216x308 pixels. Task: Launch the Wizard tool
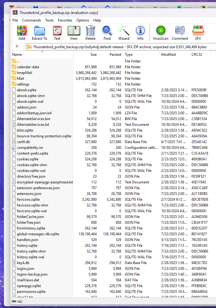(124, 33)
